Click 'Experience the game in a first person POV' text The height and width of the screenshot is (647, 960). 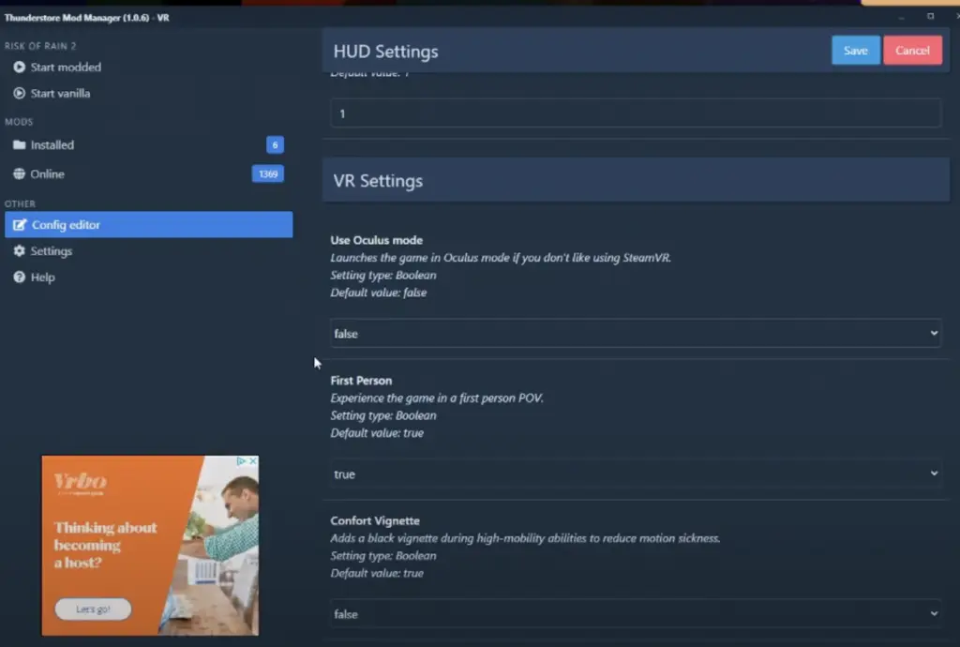point(437,398)
